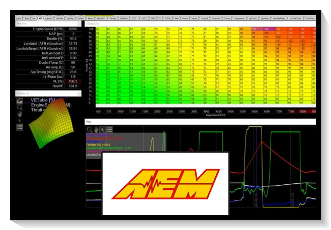The height and width of the screenshot is (230, 331).
Task: Open the Protect tab
Action: pyautogui.click(x=80, y=19)
